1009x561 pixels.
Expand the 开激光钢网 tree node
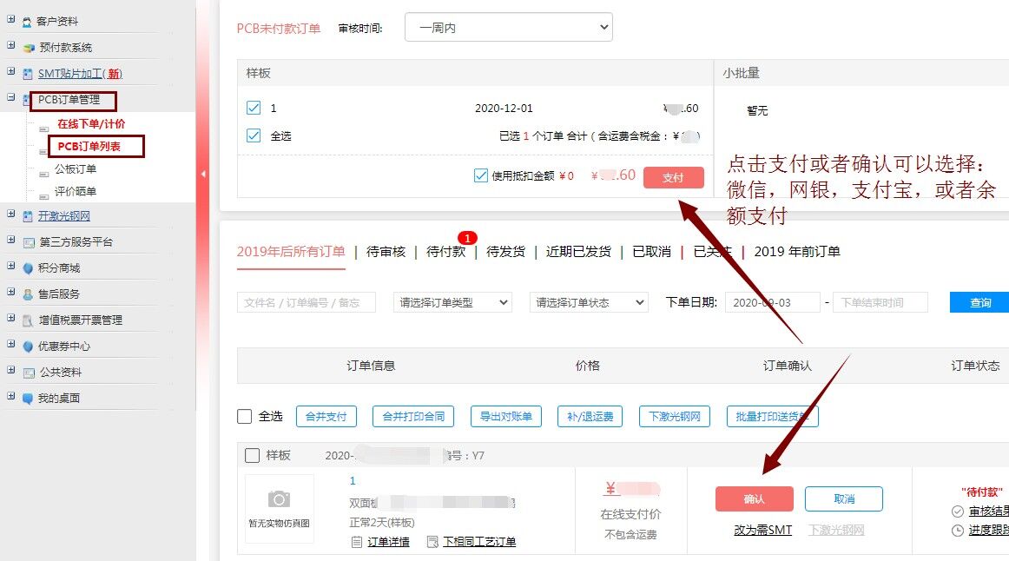(x=11, y=215)
